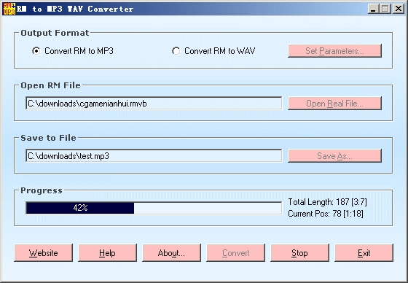Screen dimensions: 408x283
Task: Click the save file path field
Action: point(154,156)
